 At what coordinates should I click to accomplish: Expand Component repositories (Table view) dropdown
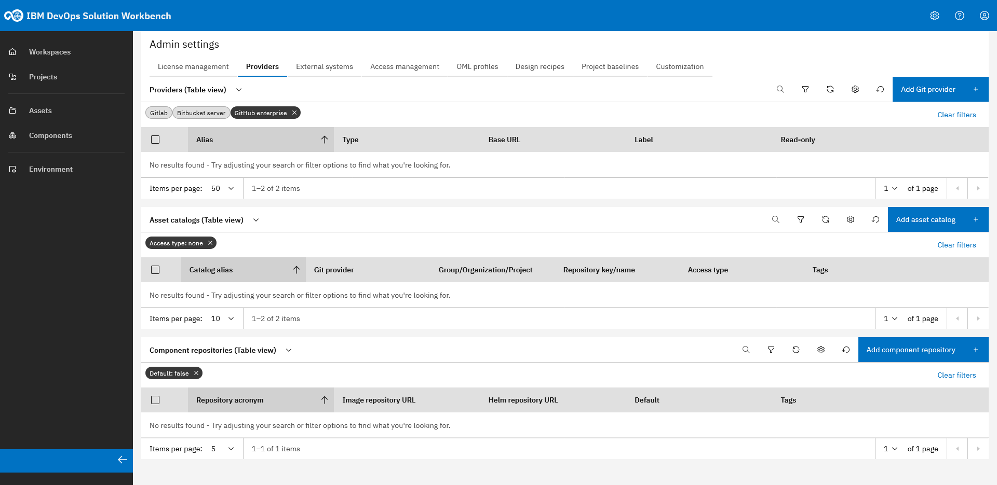(289, 350)
